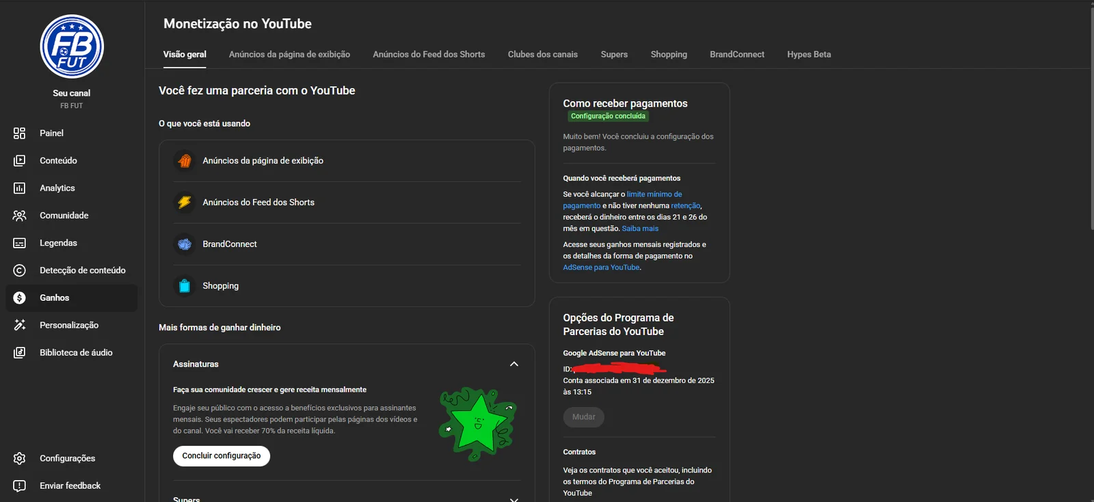Click the Personalização magic wand icon
The image size is (1094, 502).
(19, 325)
